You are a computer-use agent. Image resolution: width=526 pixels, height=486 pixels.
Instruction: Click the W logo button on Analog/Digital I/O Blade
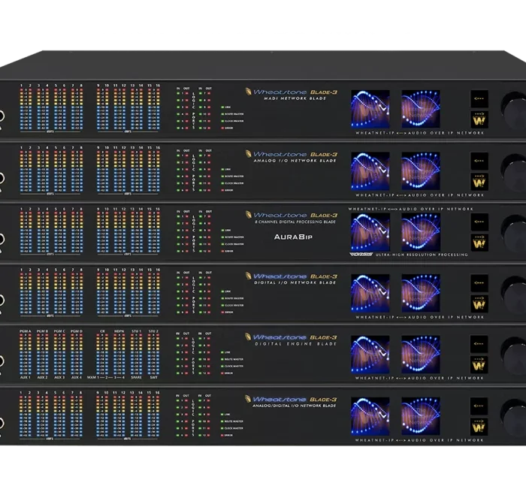(x=479, y=427)
